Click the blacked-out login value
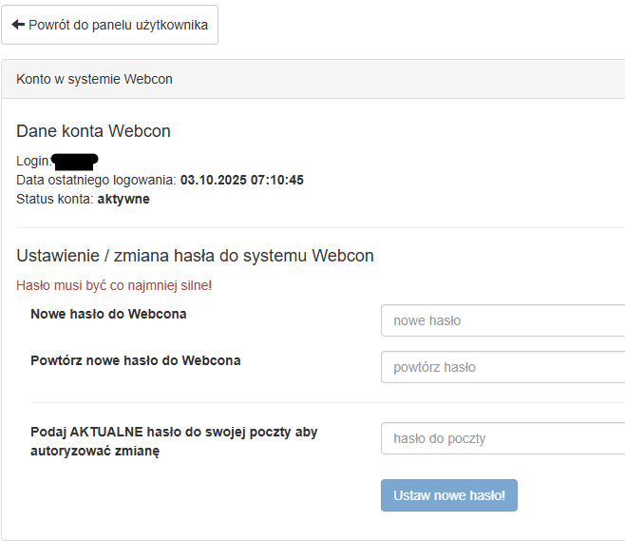This screenshot has width=625, height=541. pyautogui.click(x=75, y=161)
